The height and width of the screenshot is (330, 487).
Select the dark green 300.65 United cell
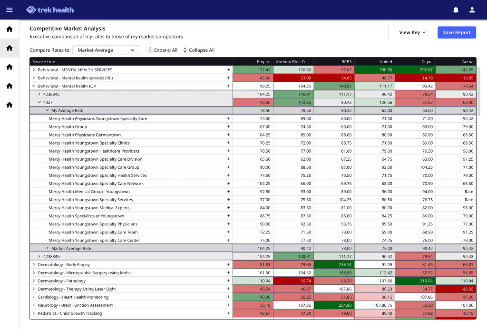coord(374,70)
